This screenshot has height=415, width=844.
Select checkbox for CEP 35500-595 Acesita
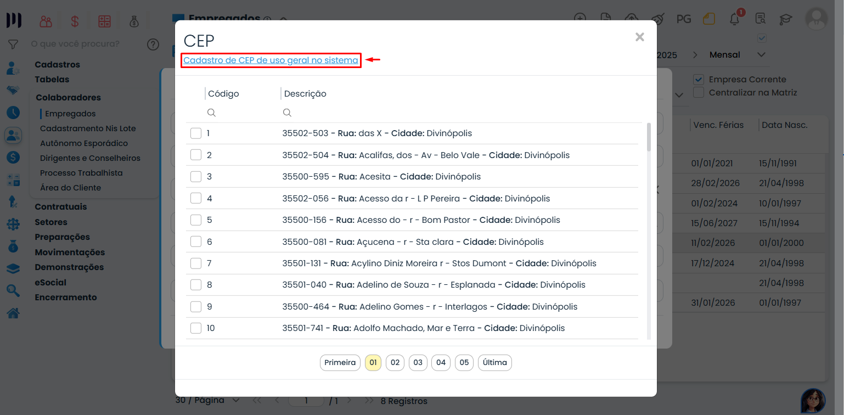pyautogui.click(x=196, y=177)
